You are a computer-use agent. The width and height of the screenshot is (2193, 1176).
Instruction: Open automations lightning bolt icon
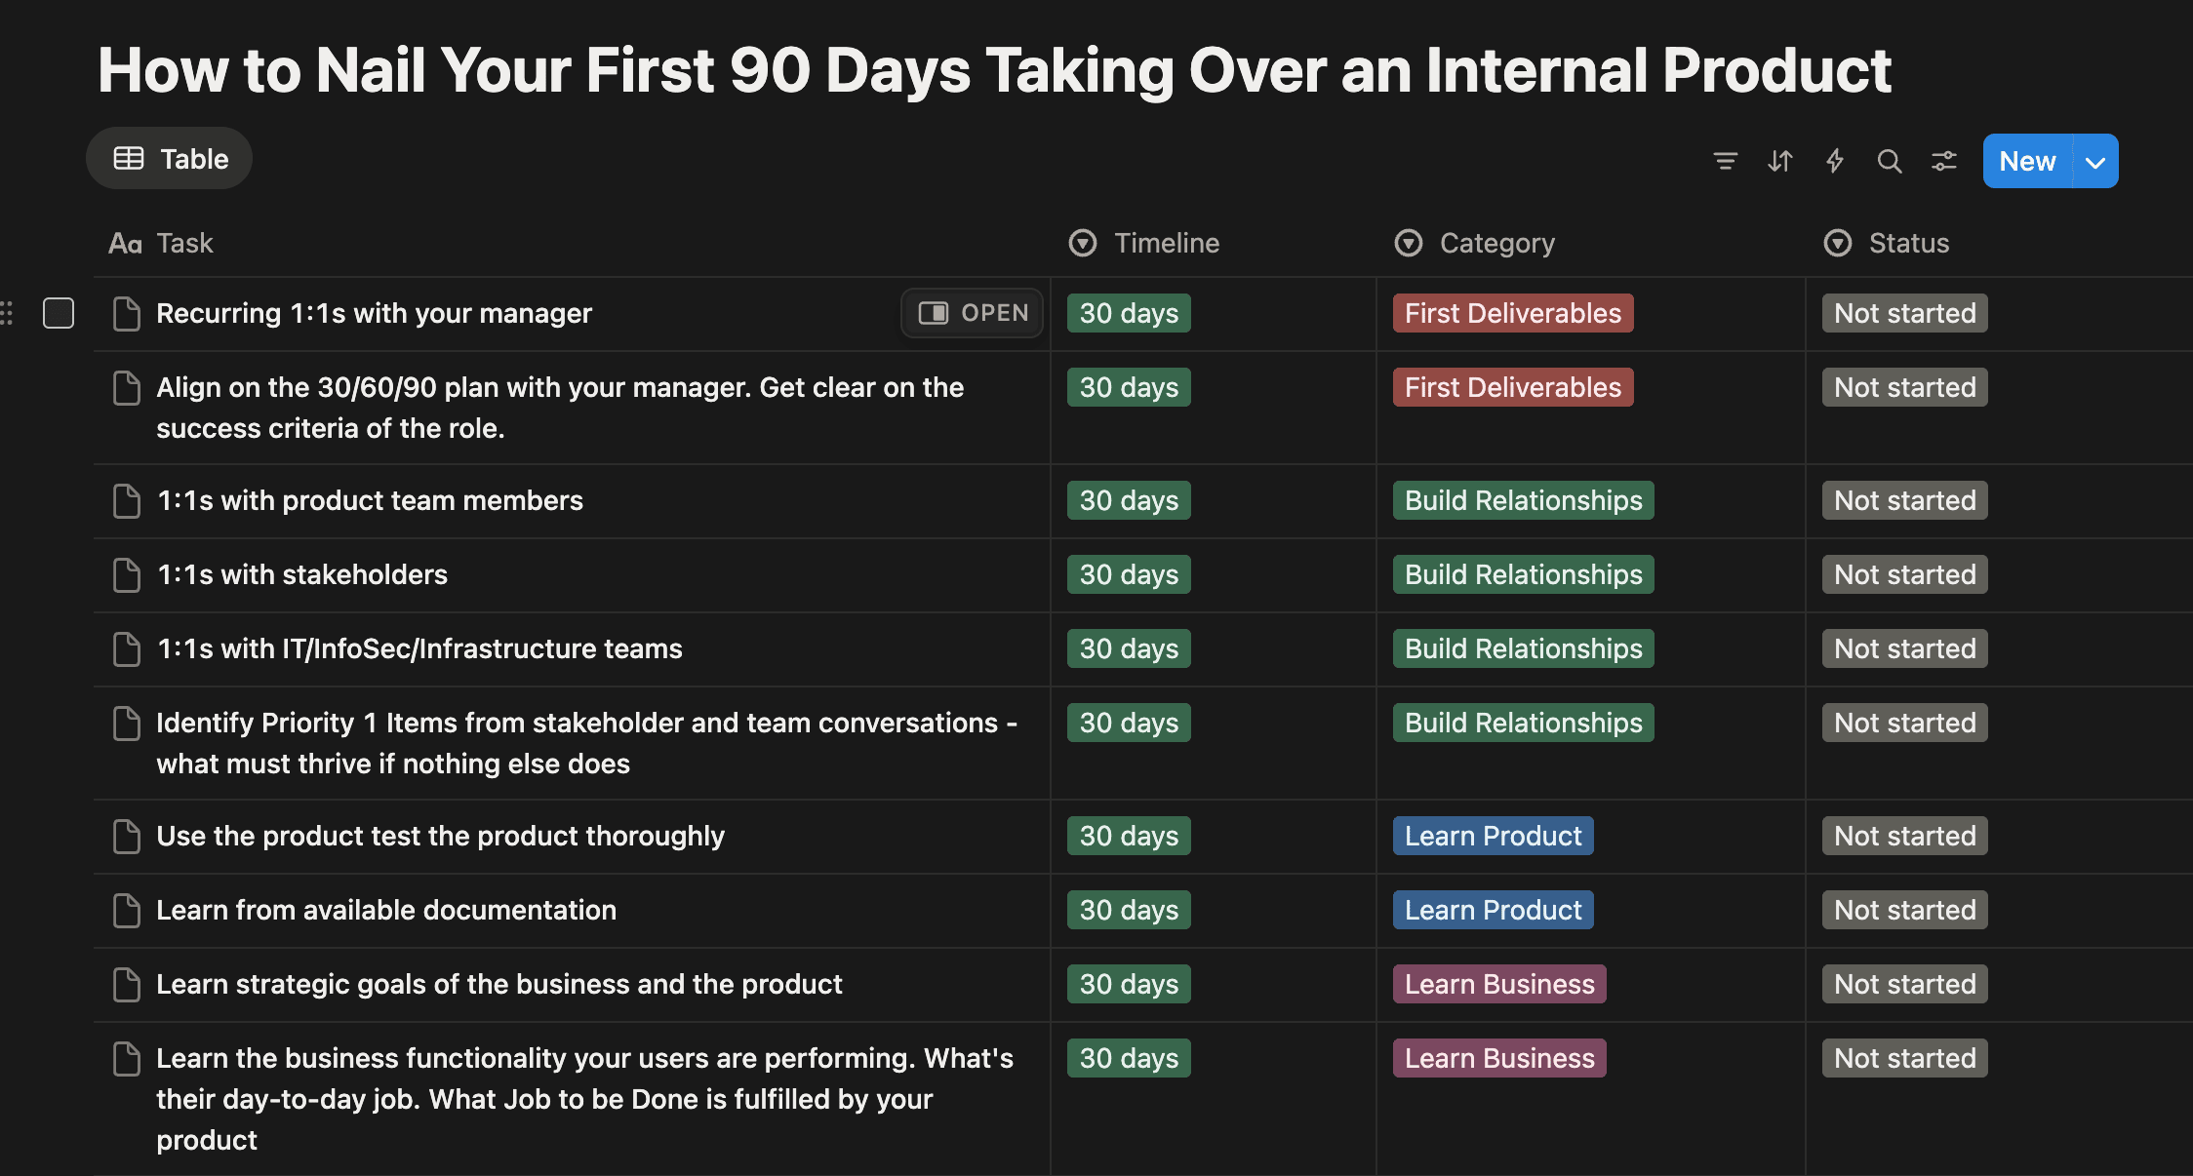1834,161
